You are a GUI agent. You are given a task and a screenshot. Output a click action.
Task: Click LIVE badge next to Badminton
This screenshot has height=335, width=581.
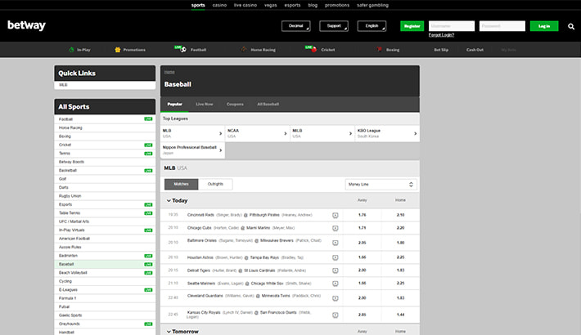coord(148,256)
